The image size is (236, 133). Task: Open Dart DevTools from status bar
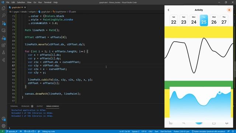166,132
